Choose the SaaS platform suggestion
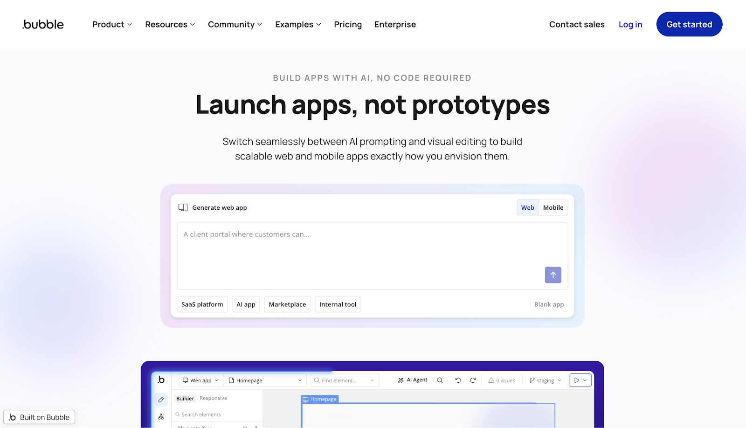 click(202, 304)
